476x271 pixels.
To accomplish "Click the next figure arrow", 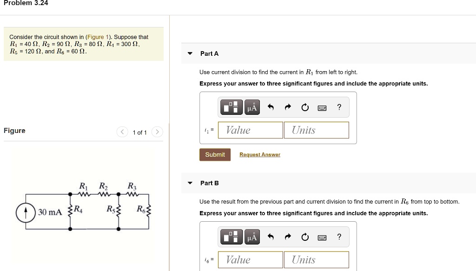I will click(157, 132).
